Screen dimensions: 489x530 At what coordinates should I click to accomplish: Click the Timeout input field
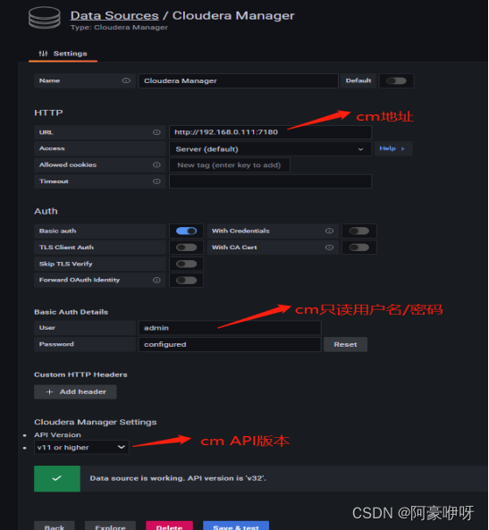(270, 181)
